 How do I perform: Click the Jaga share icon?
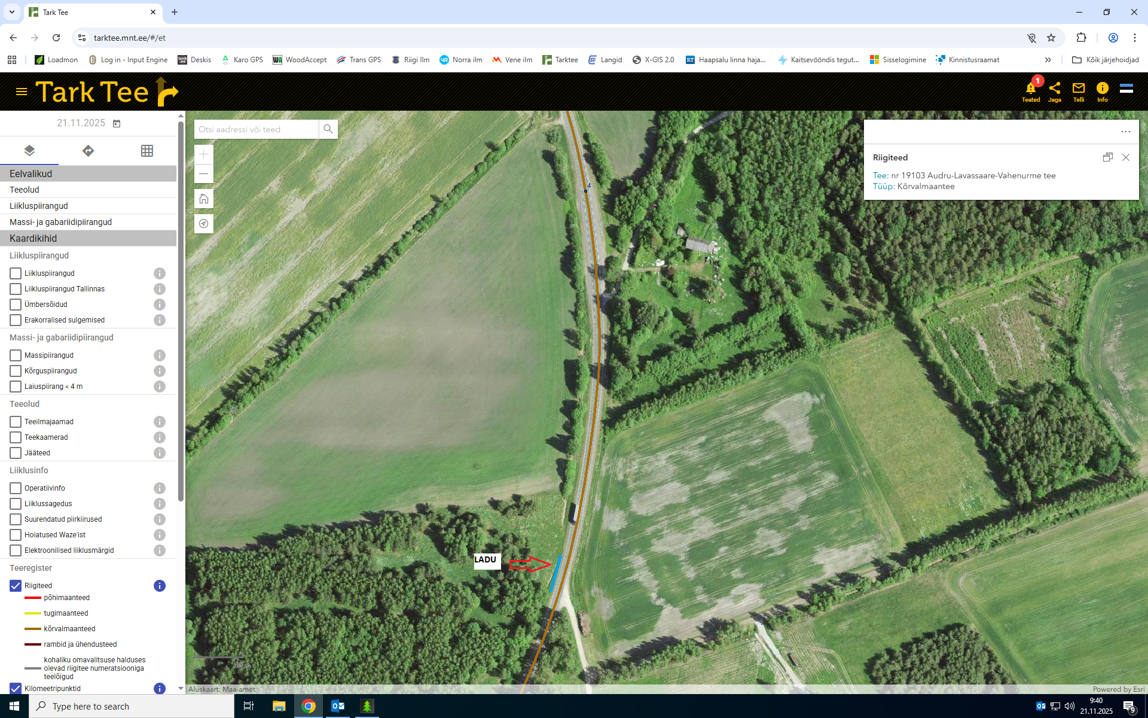(x=1055, y=89)
